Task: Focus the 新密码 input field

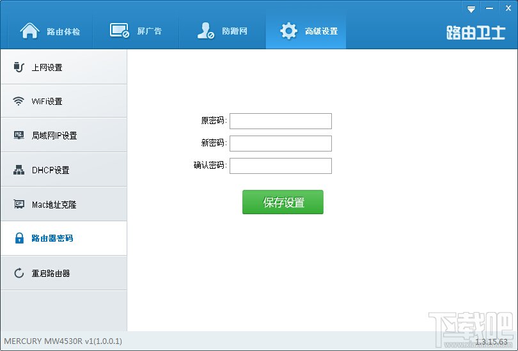Action: [x=281, y=143]
